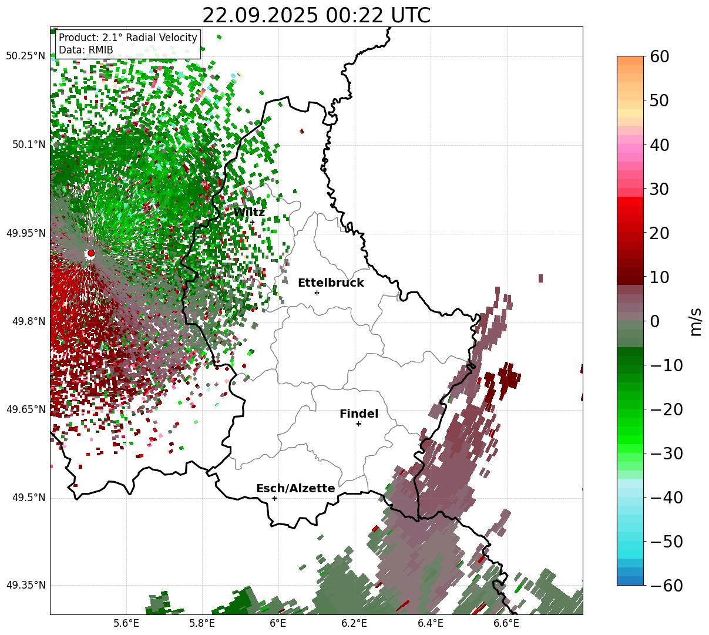Click the Findel station cross marker
This screenshot has height=635, width=709.
(358, 424)
